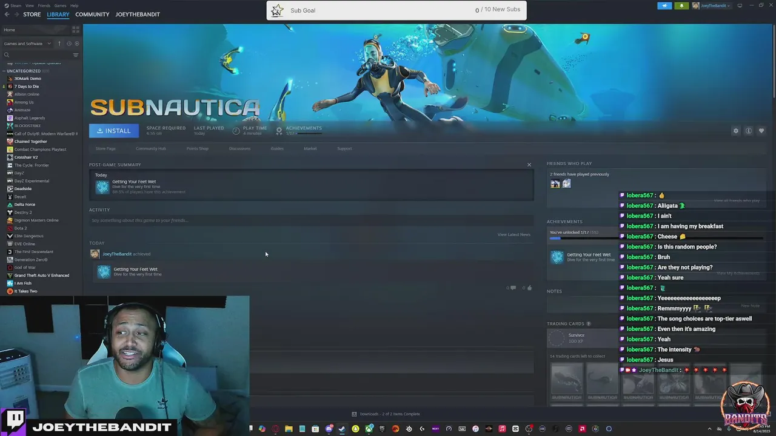Open the Market link
The height and width of the screenshot is (436, 776).
pos(310,148)
